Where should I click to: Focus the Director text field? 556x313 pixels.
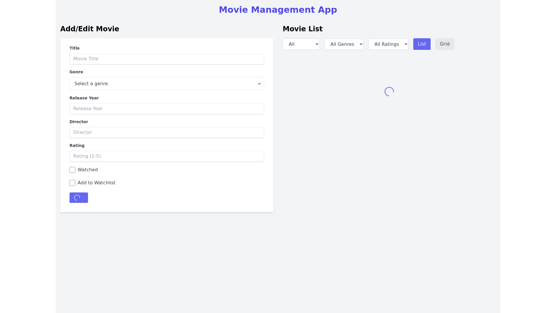click(x=167, y=132)
